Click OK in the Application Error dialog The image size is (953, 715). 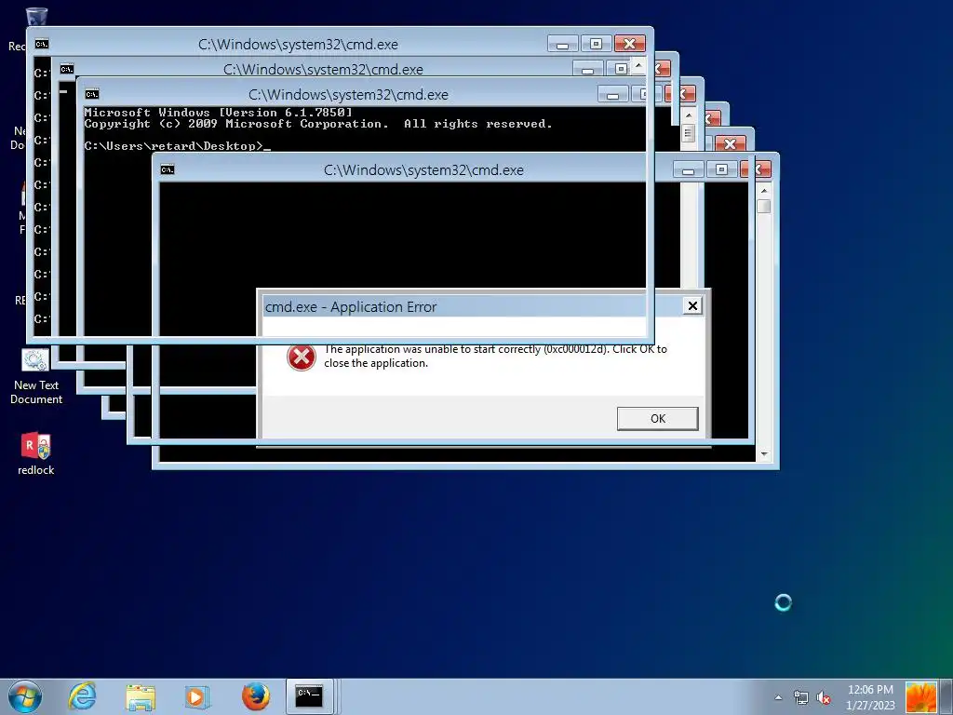click(x=658, y=418)
